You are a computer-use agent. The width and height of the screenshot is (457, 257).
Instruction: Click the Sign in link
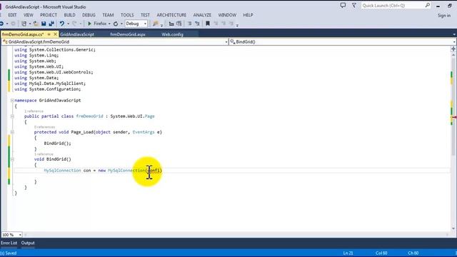pos(444,16)
